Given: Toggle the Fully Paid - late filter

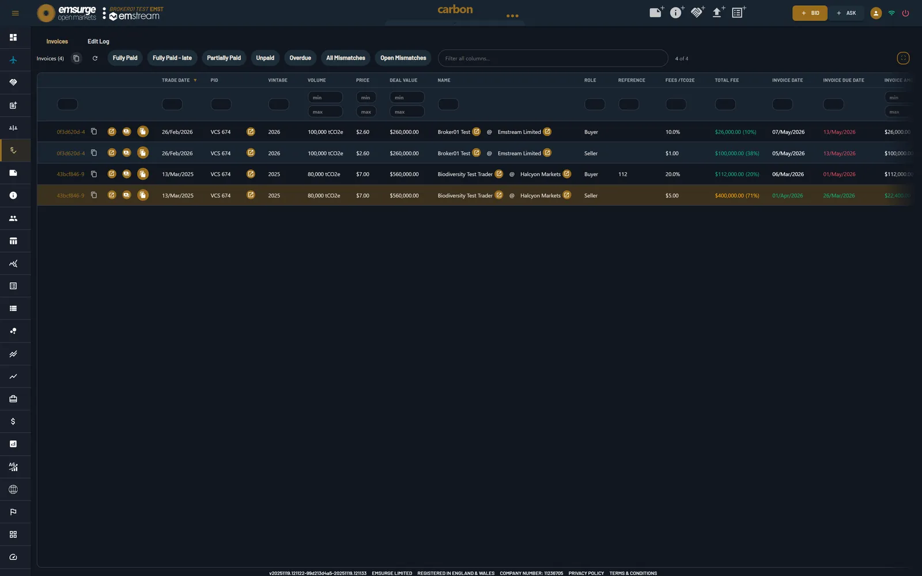Looking at the screenshot, I should click(172, 58).
